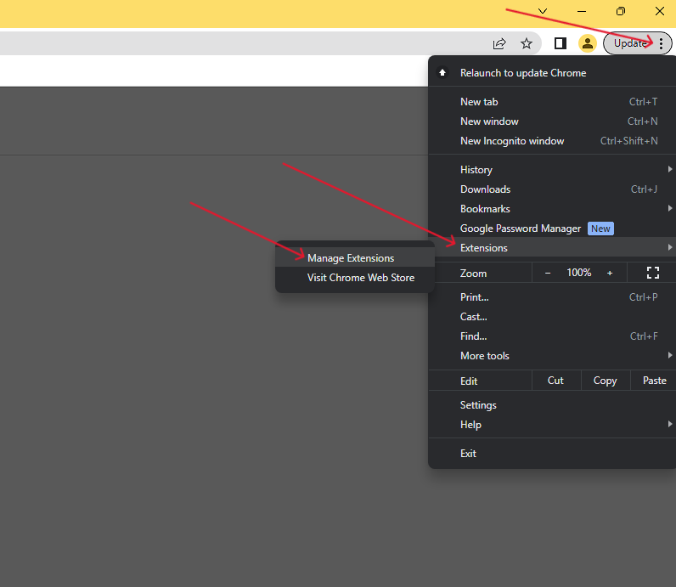Restore down the Chrome window
The width and height of the screenshot is (676, 587).
pyautogui.click(x=621, y=11)
